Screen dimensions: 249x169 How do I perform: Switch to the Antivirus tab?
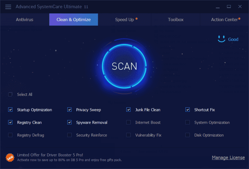pyautogui.click(x=25, y=20)
